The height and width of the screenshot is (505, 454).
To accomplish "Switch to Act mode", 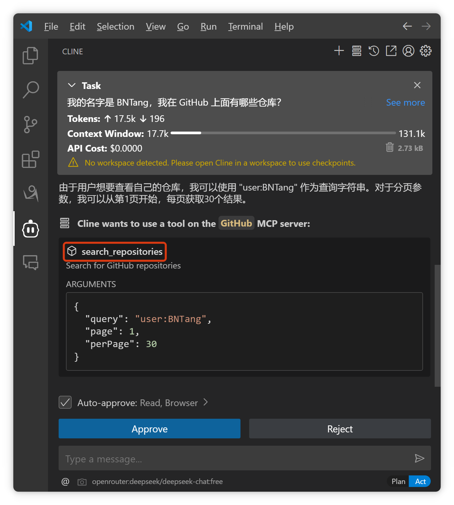I will 420,481.
